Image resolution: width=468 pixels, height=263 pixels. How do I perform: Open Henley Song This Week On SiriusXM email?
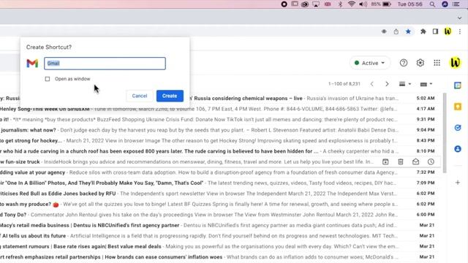[220, 109]
